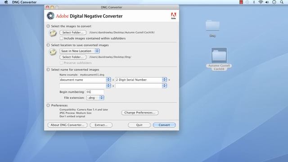Click the Adobe Digital Negative Converter heading
Screen dimensions: 288x162
pos(89,16)
